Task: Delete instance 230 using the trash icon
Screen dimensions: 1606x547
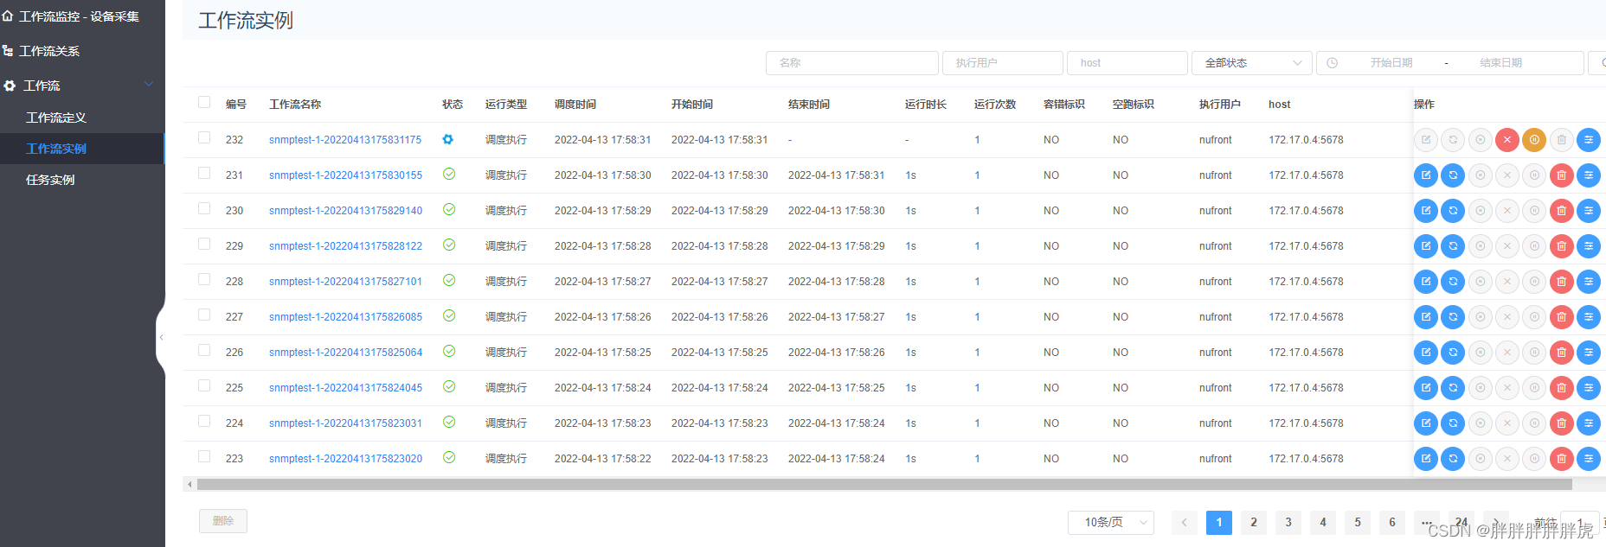Action: point(1562,211)
